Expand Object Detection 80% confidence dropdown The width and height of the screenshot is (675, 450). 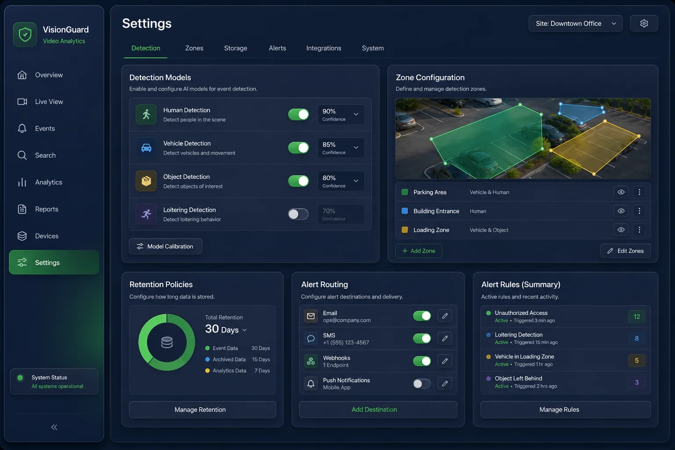click(341, 181)
